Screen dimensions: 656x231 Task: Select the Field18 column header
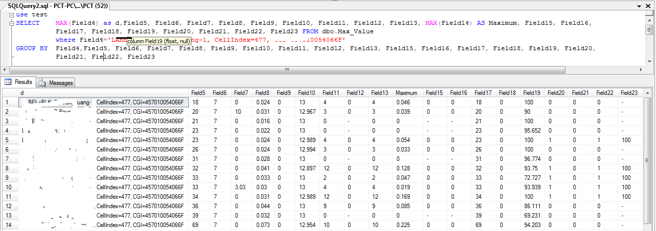pyautogui.click(x=509, y=93)
